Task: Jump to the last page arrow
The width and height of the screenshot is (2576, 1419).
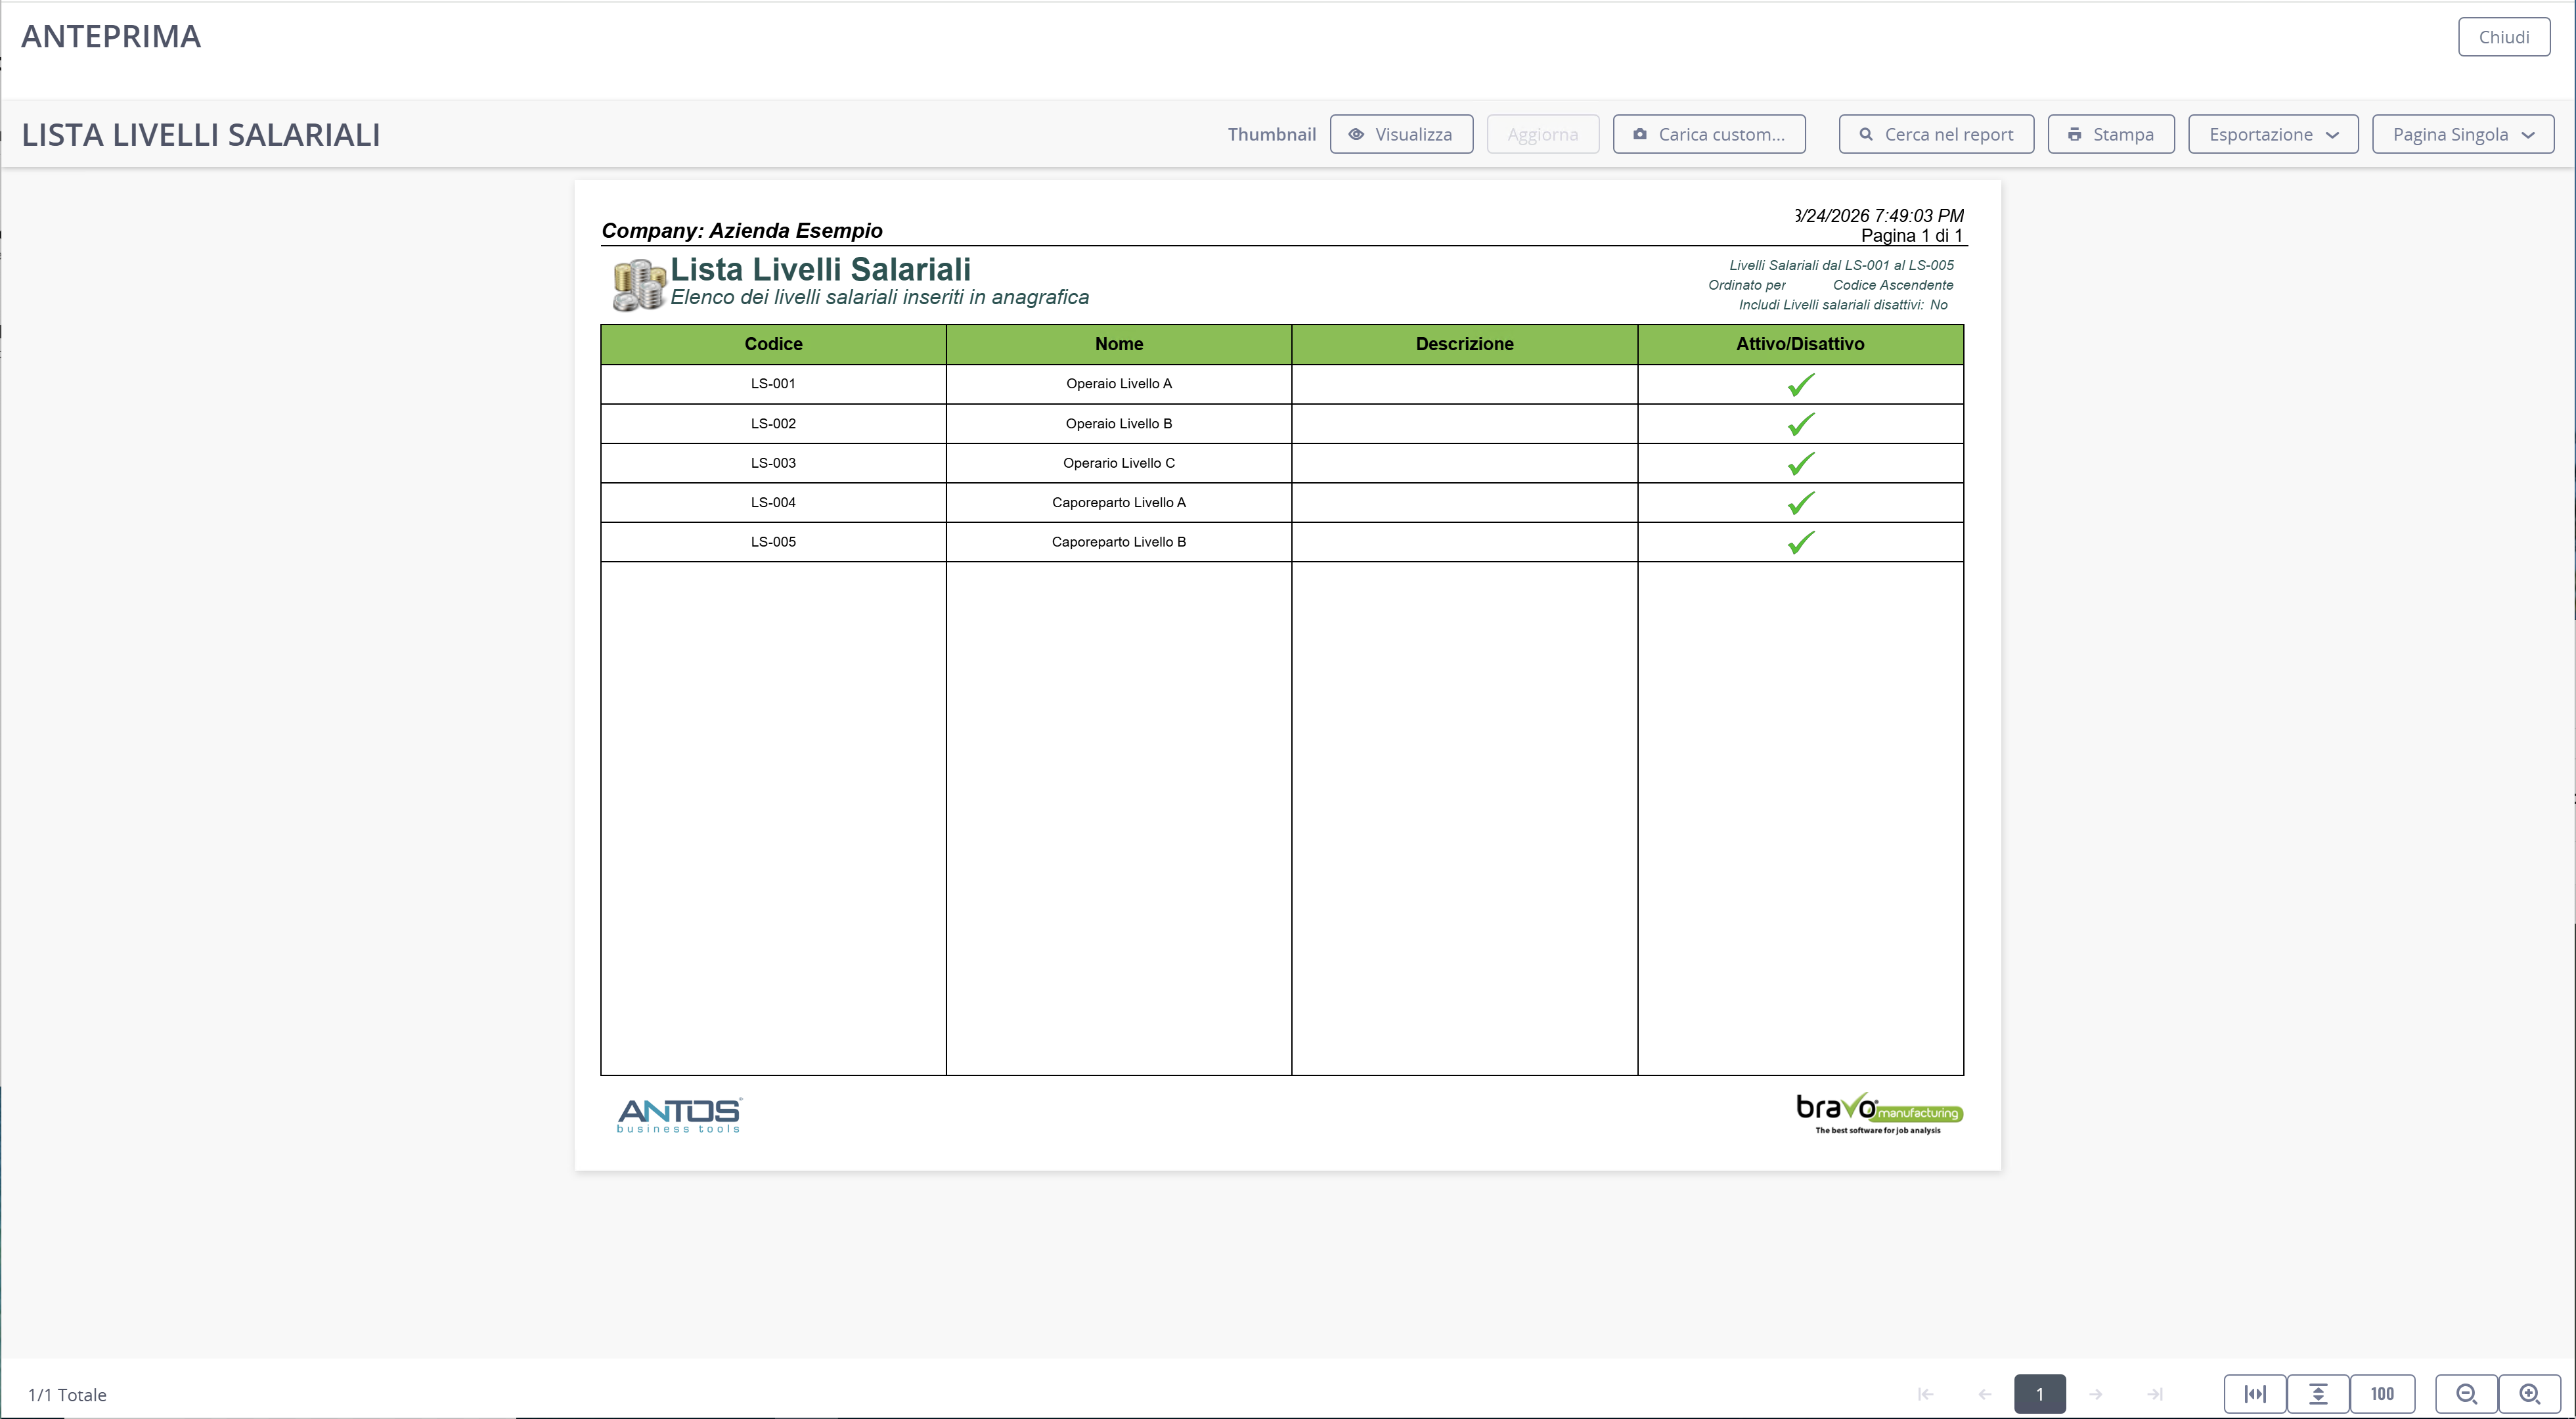Action: coord(2155,1394)
